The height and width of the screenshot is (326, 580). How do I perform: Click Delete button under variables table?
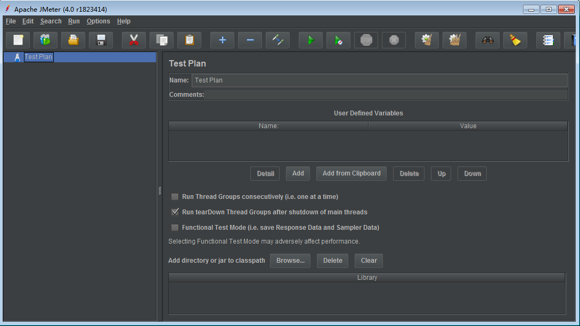coord(409,173)
